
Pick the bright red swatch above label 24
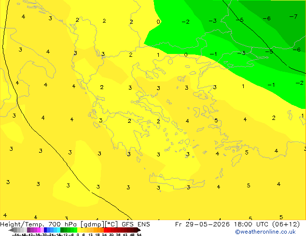click(x=105, y=230)
